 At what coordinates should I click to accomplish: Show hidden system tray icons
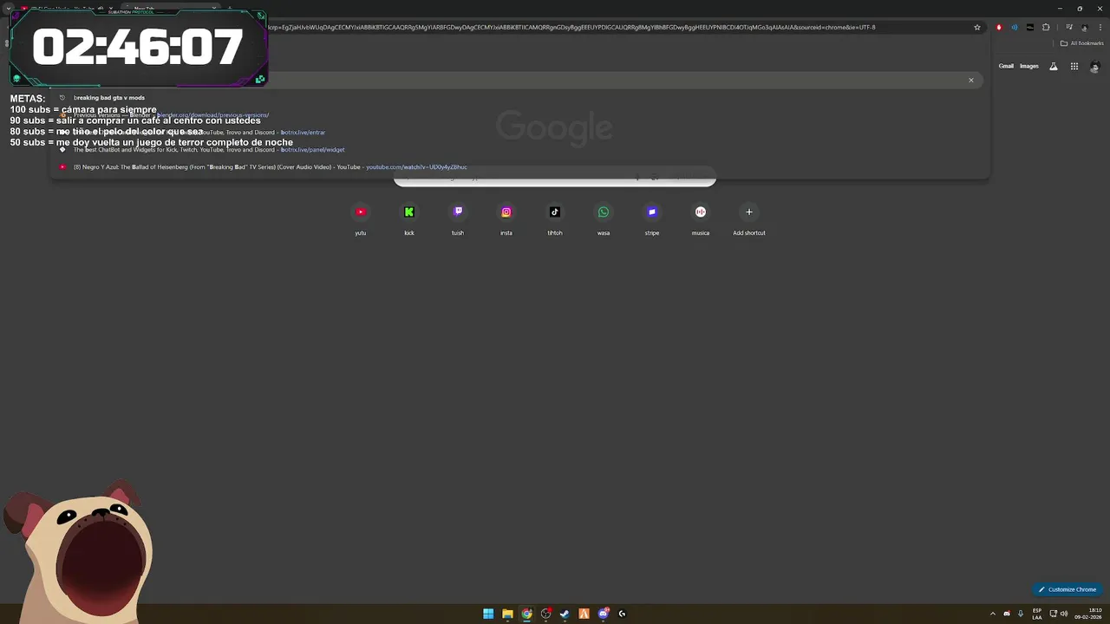click(993, 614)
